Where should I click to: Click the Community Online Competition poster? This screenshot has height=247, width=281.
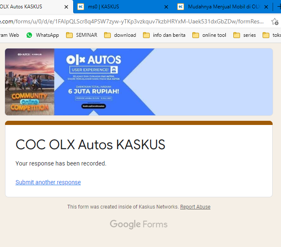point(30,82)
